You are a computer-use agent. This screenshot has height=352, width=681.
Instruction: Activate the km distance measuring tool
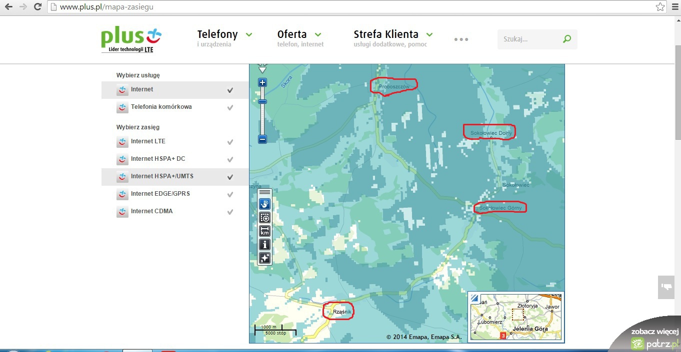(x=264, y=231)
